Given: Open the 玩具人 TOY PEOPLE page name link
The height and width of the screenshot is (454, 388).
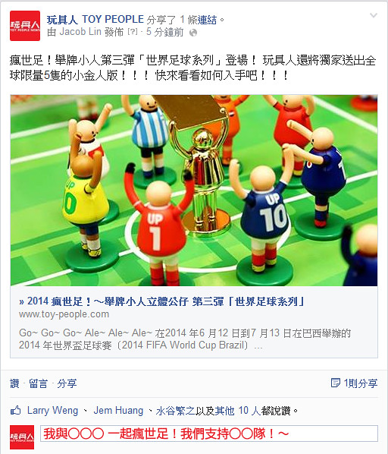Looking at the screenshot, I should coord(95,20).
